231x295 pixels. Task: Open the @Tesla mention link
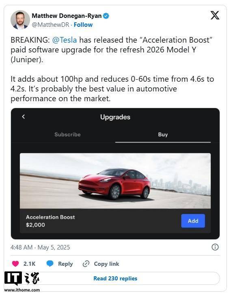[x=65, y=40]
